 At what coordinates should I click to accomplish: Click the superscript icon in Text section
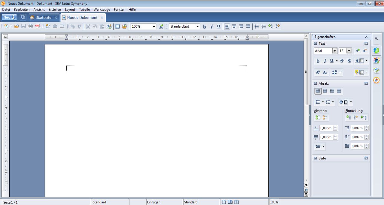[318, 72]
